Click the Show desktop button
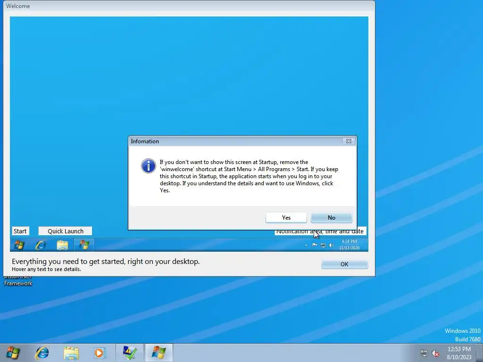The image size is (483, 362). point(480,353)
